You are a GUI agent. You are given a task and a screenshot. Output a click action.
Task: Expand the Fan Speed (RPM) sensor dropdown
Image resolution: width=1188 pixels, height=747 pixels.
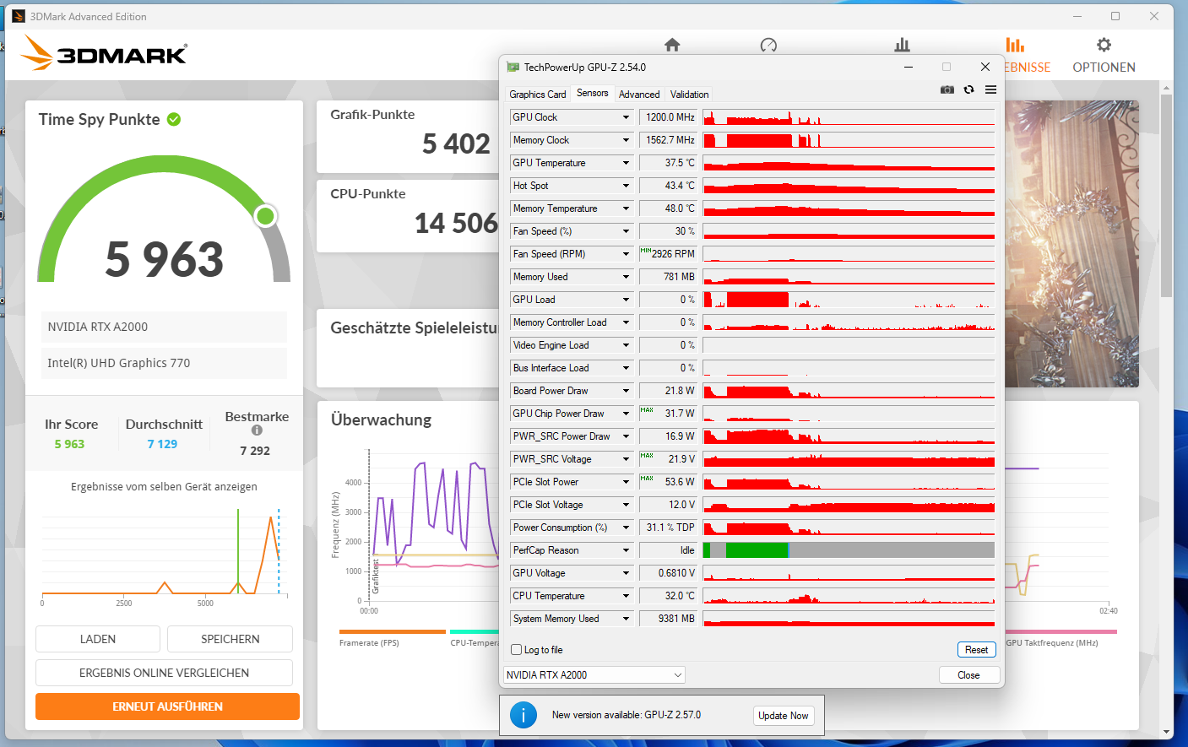[x=627, y=254]
